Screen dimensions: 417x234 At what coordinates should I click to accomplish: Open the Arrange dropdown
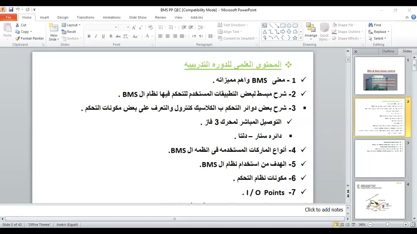pyautogui.click(x=311, y=32)
